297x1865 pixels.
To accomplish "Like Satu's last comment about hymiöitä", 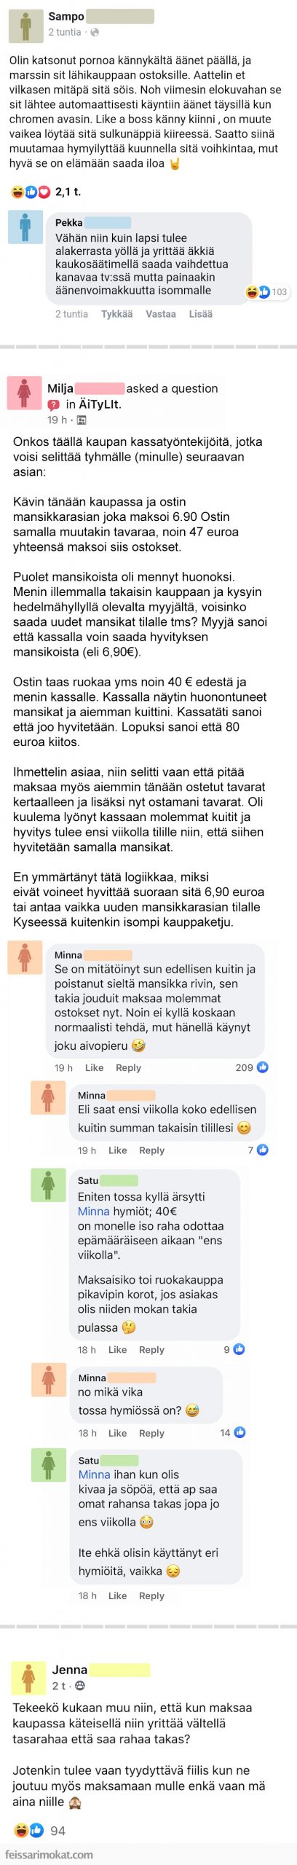I will pyautogui.click(x=117, y=1595).
